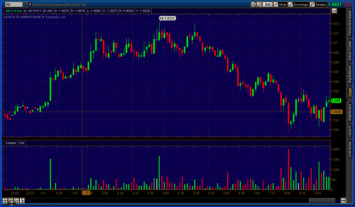Click the zoom in magnifier icon
Screen dimensions: 355x207
pos(11,200)
